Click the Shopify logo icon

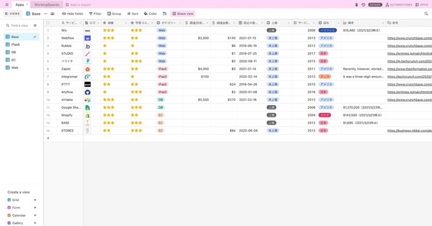coord(87,115)
